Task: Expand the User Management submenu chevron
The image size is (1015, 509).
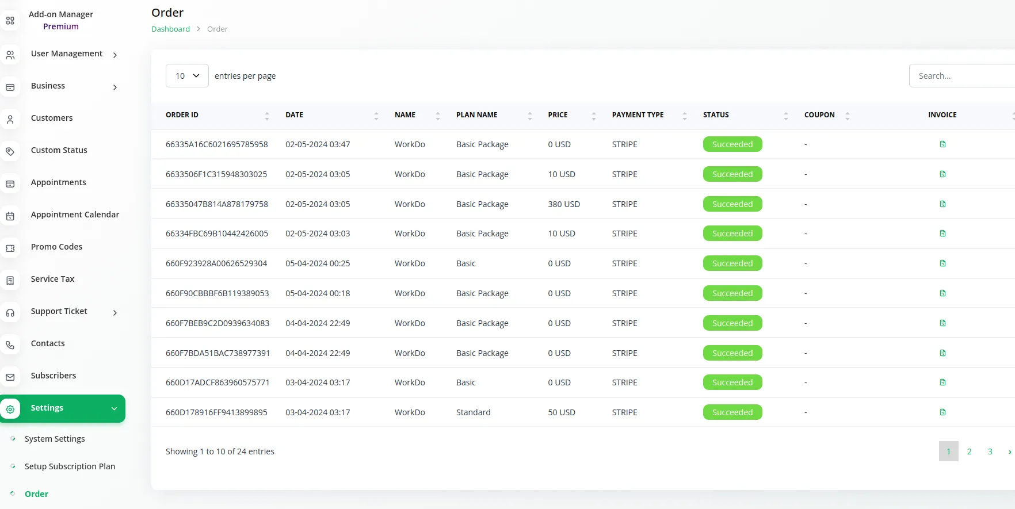Action: pos(115,55)
